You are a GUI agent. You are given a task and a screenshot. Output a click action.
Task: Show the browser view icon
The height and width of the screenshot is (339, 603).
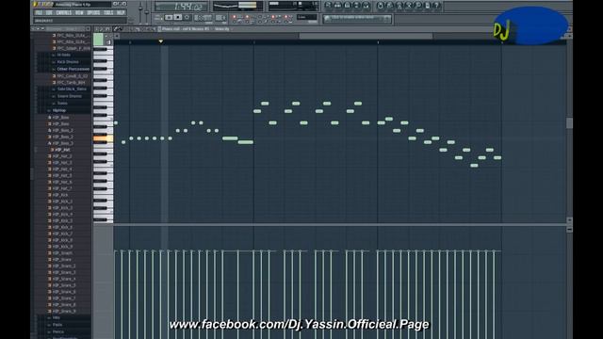[x=356, y=6]
